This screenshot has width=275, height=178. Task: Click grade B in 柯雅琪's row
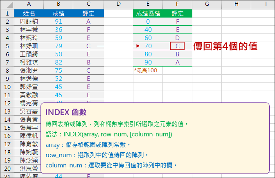[x=88, y=62]
